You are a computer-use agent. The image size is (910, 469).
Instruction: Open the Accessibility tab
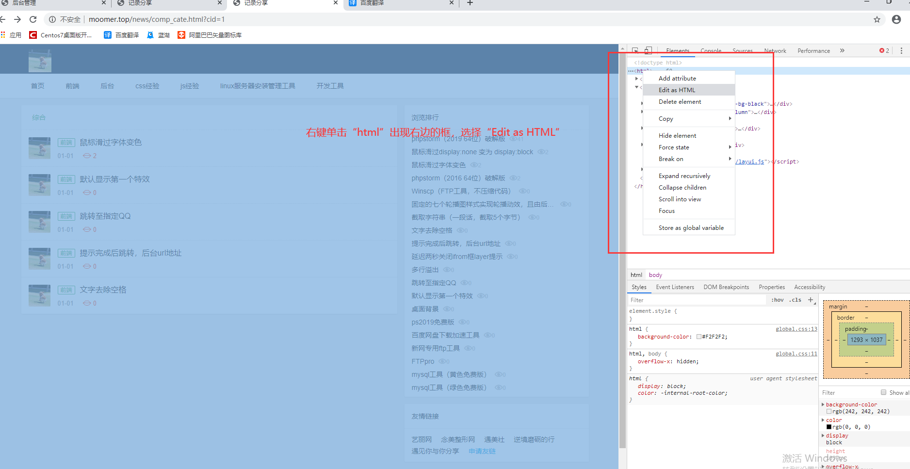point(810,287)
